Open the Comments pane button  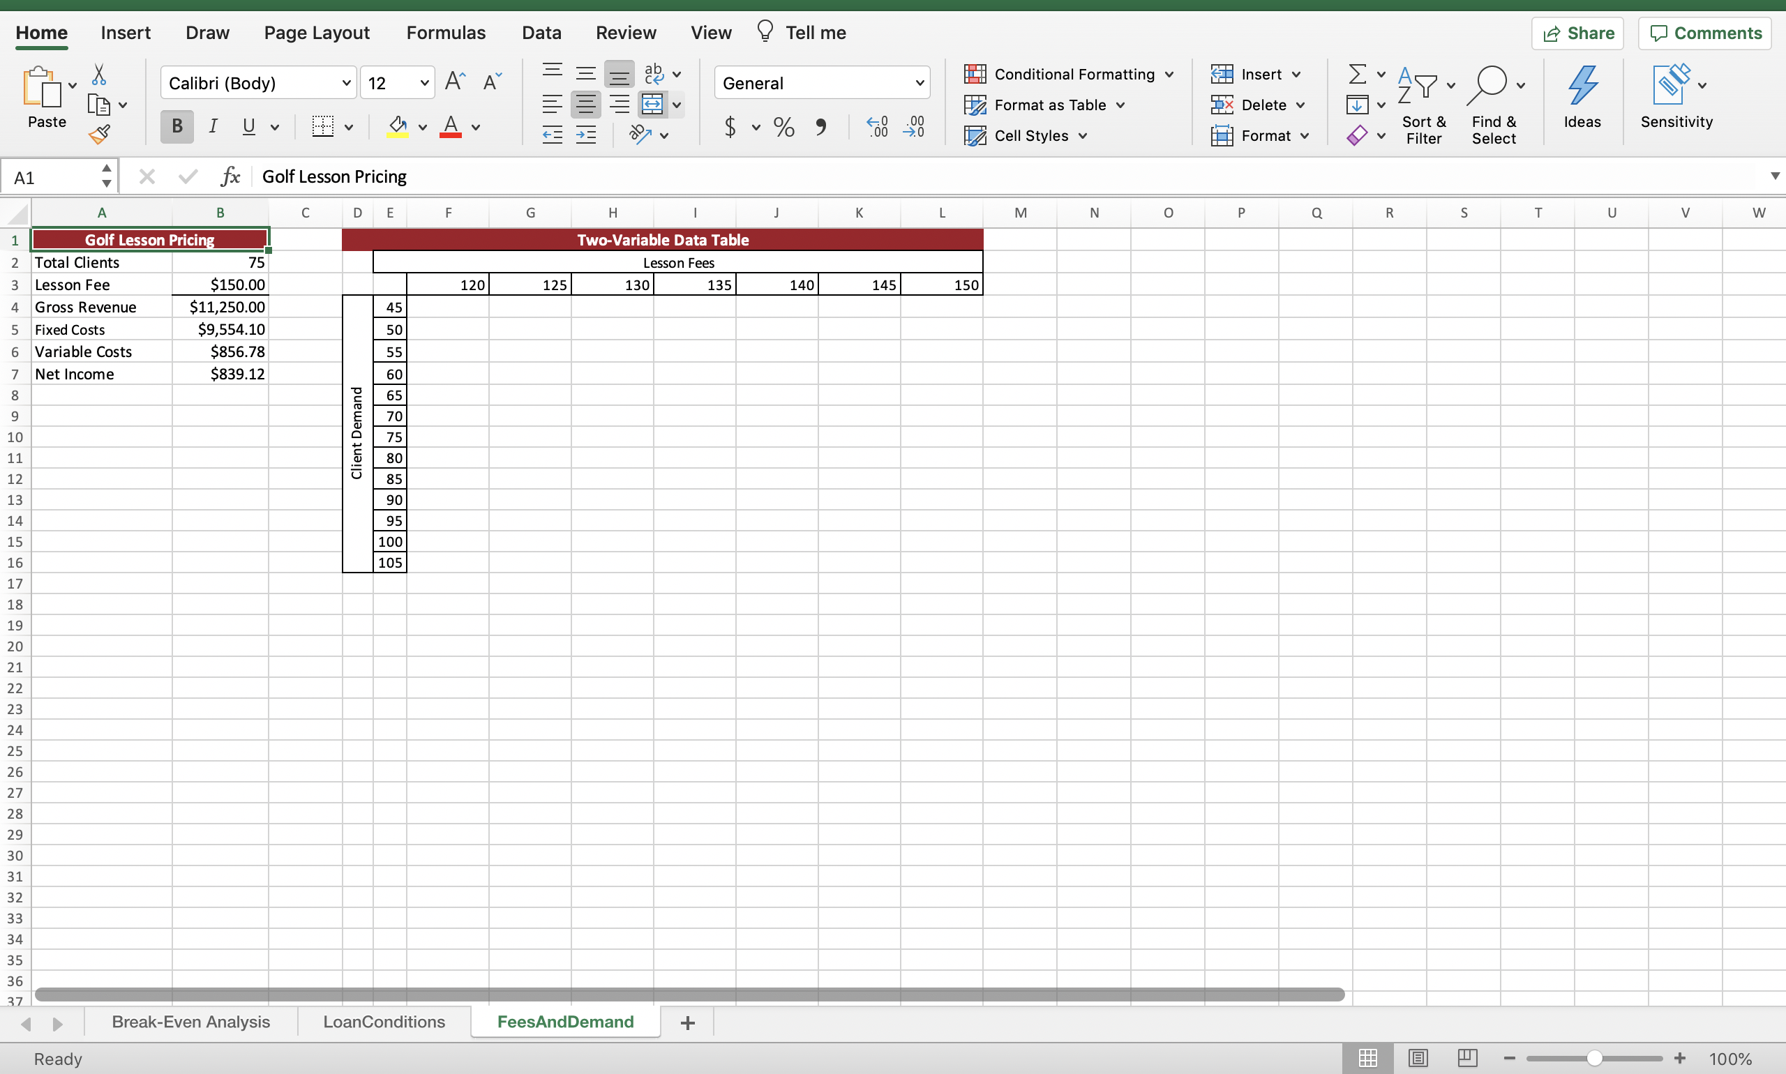pyautogui.click(x=1705, y=33)
